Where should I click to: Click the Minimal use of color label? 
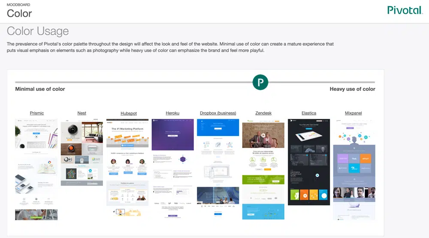point(40,89)
